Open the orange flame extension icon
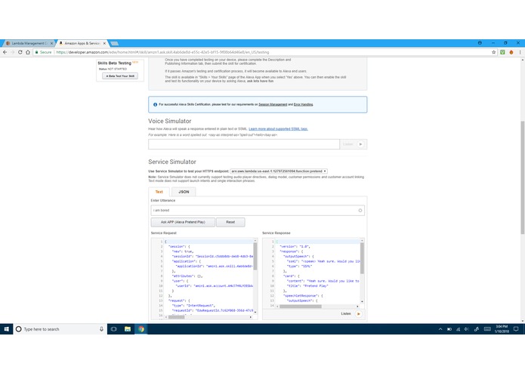This screenshot has width=525, height=373. coord(511,52)
